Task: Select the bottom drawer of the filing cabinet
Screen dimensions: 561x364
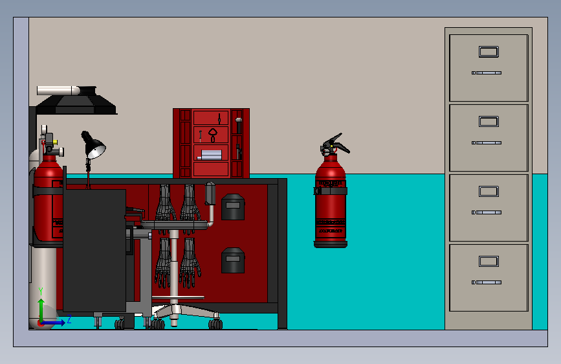Action: coord(489,278)
